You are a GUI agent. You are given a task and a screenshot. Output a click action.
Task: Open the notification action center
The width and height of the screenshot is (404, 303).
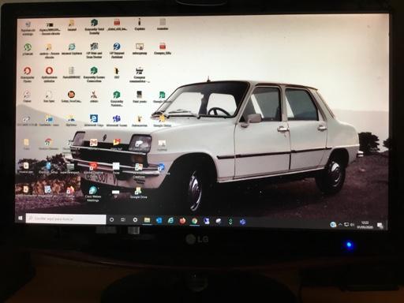click(x=380, y=226)
